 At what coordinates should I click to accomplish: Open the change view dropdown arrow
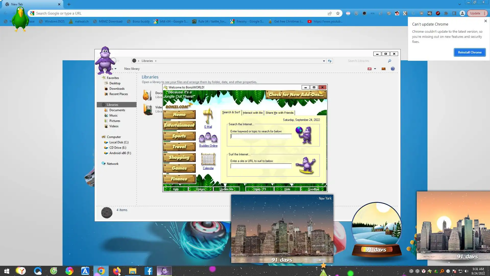pyautogui.click(x=375, y=69)
